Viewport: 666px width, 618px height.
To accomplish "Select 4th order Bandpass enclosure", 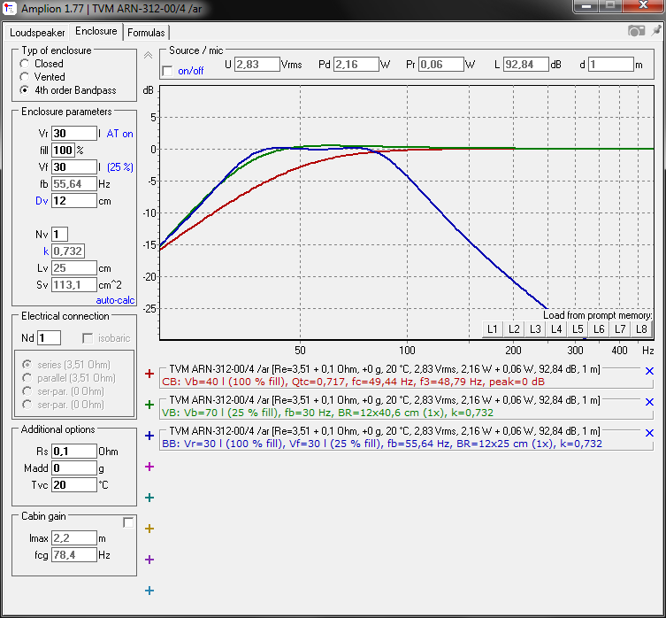I will [25, 90].
